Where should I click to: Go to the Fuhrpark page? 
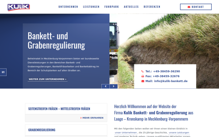pos(112,7)
